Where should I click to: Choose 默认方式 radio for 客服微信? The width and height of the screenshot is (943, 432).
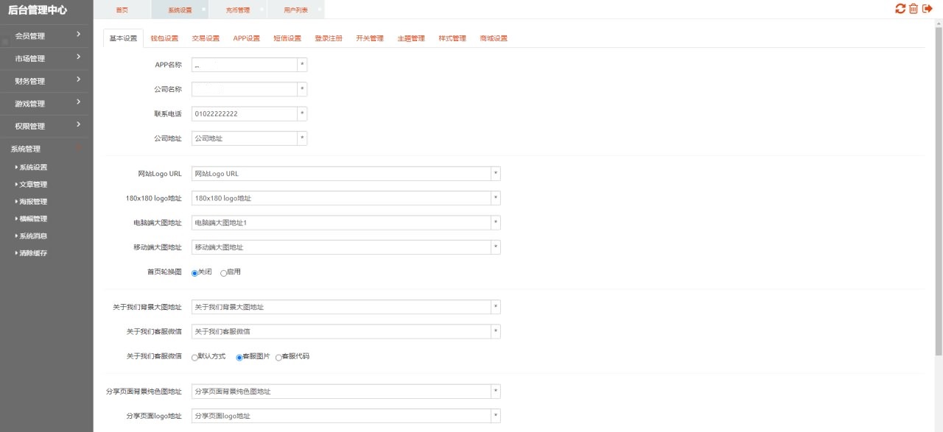point(194,357)
